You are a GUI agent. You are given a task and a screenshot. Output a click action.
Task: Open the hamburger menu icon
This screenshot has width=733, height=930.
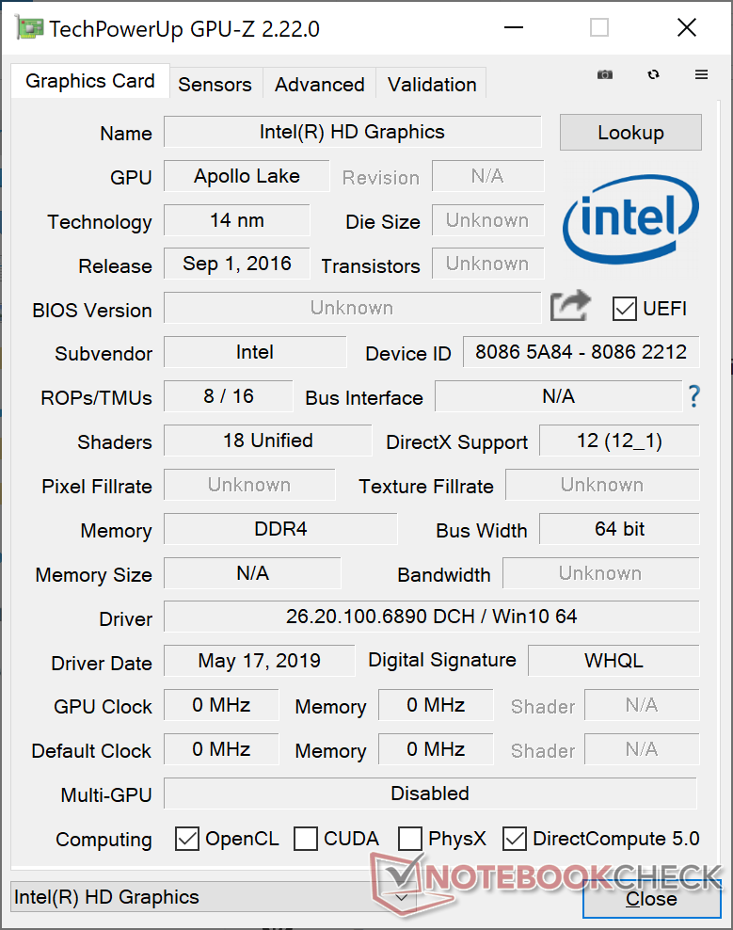click(701, 74)
